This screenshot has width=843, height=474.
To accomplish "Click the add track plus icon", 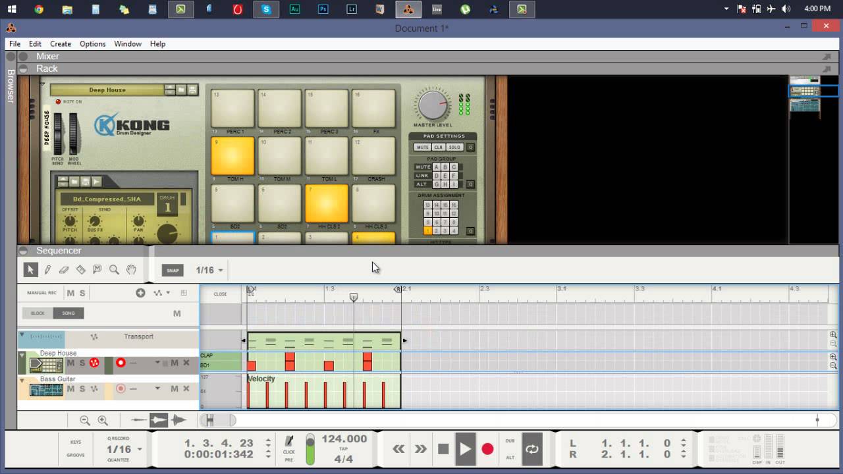I will point(140,293).
